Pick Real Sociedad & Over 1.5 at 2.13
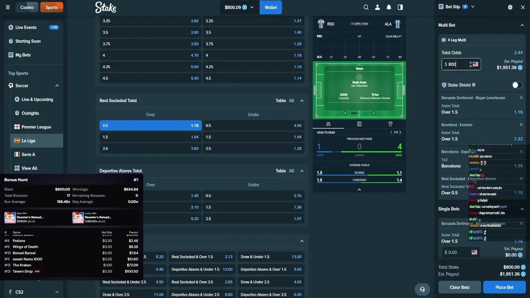Screen dimensions: 530x298 pyautogui.click(x=202, y=257)
